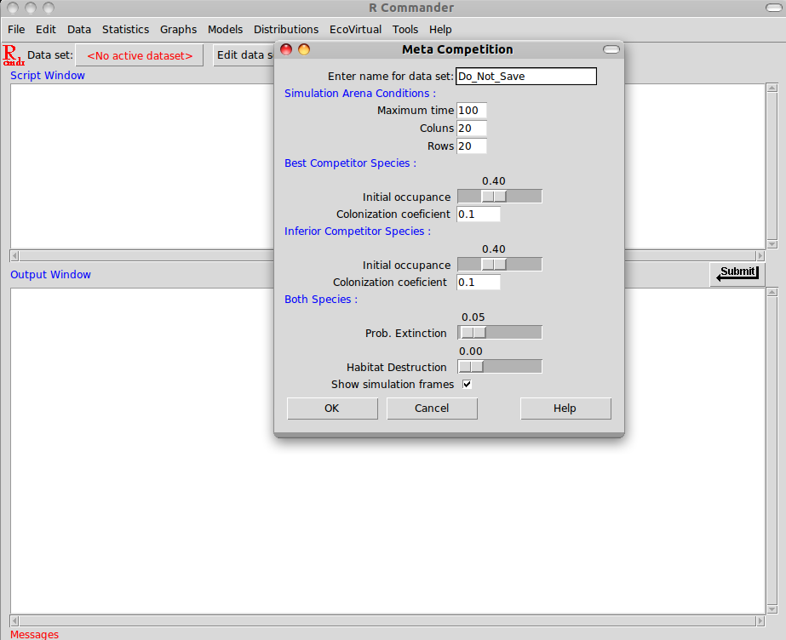Open Help for Meta Competition
This screenshot has height=640, width=786.
point(565,409)
